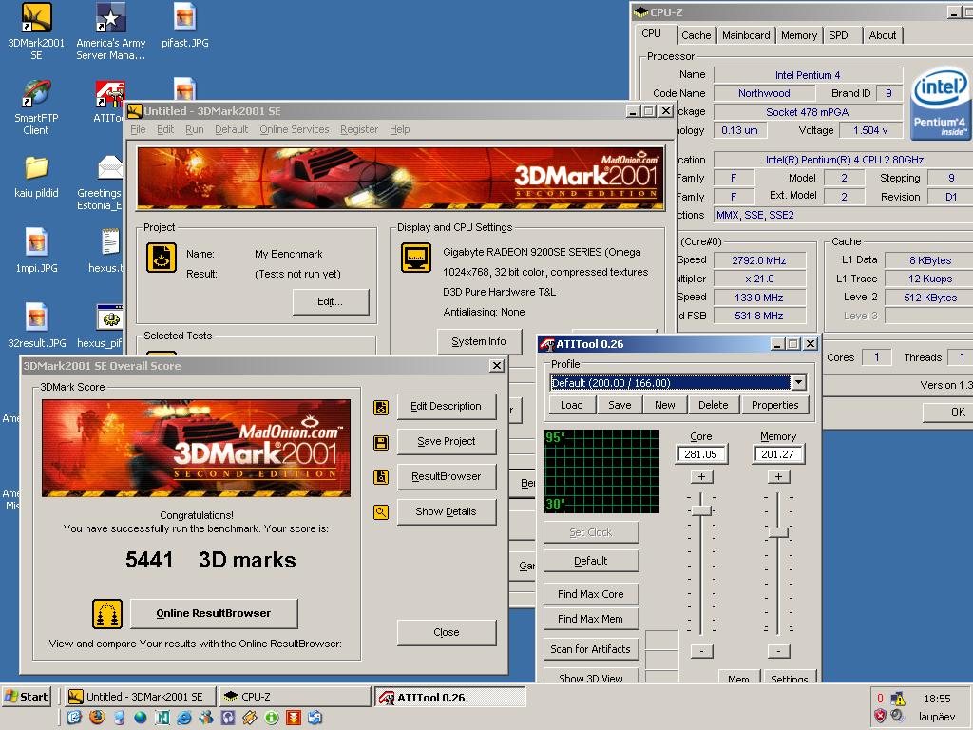Switch to the About tab in CPU-Z
The image size is (973, 730).
tap(883, 35)
